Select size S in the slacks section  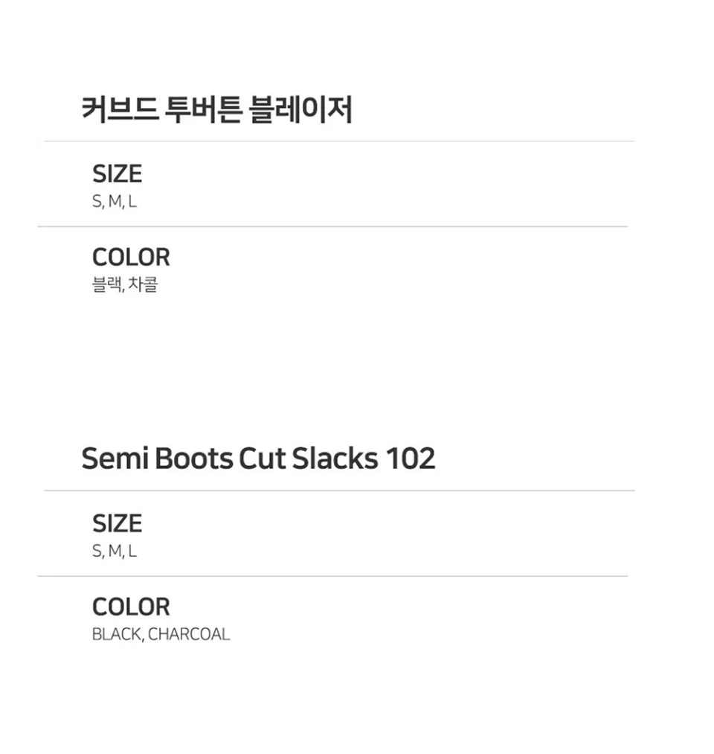[97, 552]
